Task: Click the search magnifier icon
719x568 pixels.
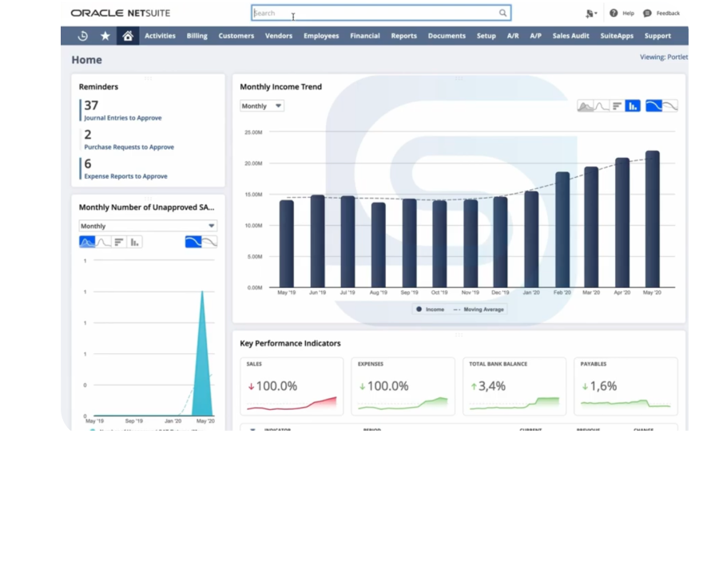Action: pyautogui.click(x=503, y=14)
